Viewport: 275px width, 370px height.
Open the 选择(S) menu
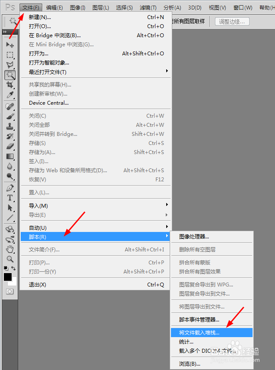124,7
